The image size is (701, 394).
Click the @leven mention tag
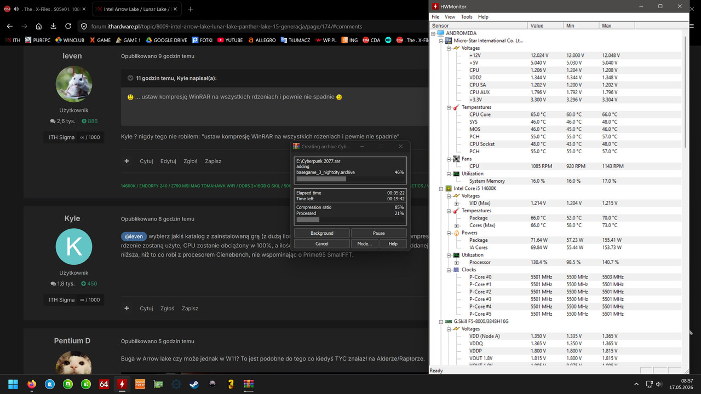[133, 236]
